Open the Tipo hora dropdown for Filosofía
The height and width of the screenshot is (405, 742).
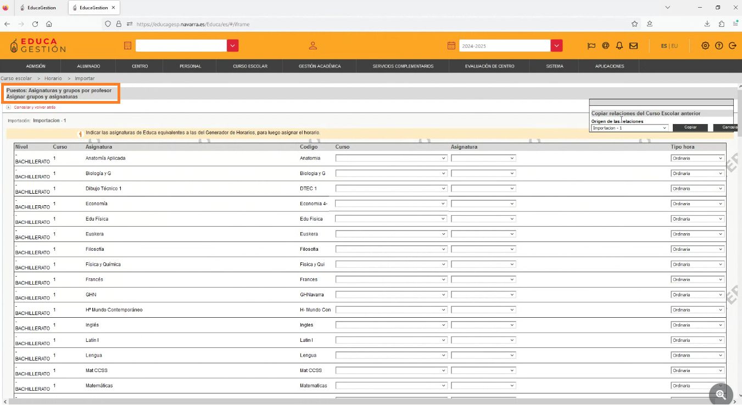[698, 249]
